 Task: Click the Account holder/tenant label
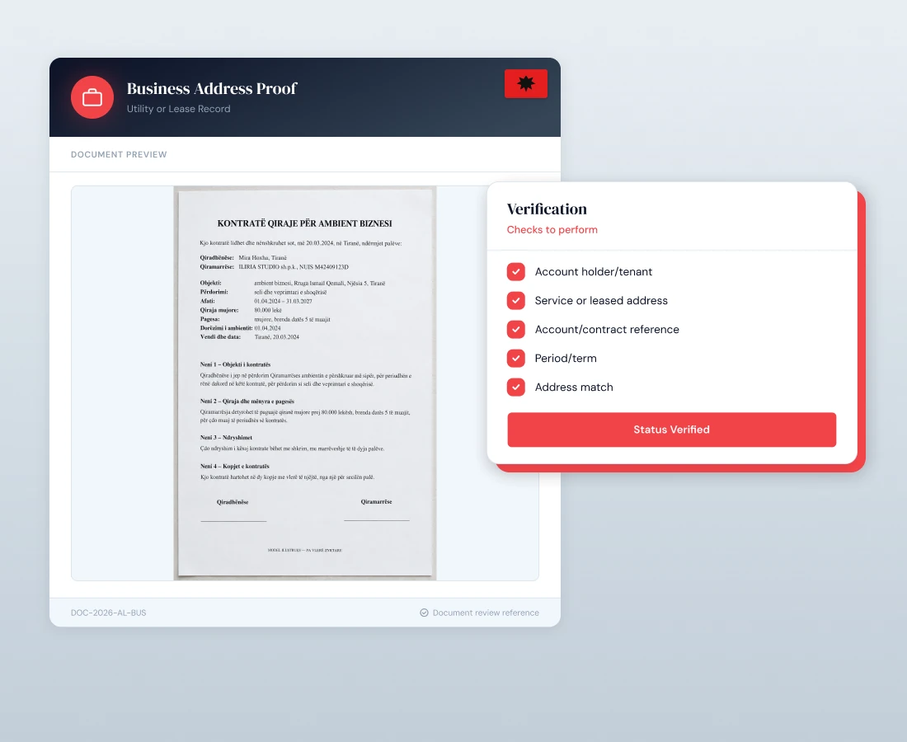pos(594,272)
